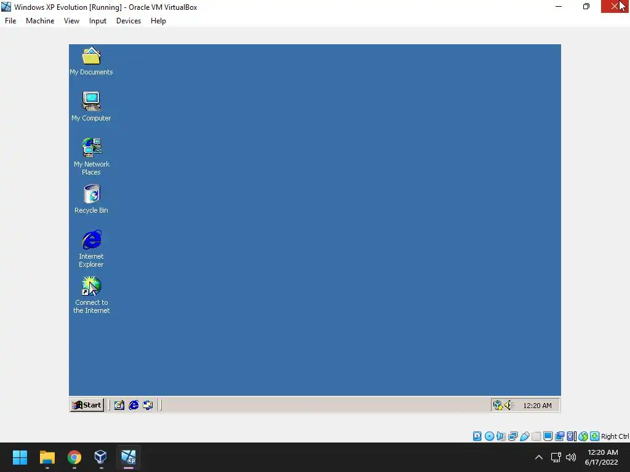This screenshot has height=472, width=630.
Task: Click the USB devices indicator icon
Action: 524,436
